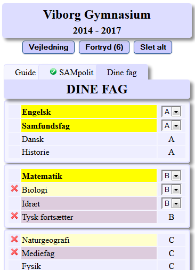195x270 pixels.
Task: Expand the Matematik level selector
Action: pyautogui.click(x=171, y=176)
